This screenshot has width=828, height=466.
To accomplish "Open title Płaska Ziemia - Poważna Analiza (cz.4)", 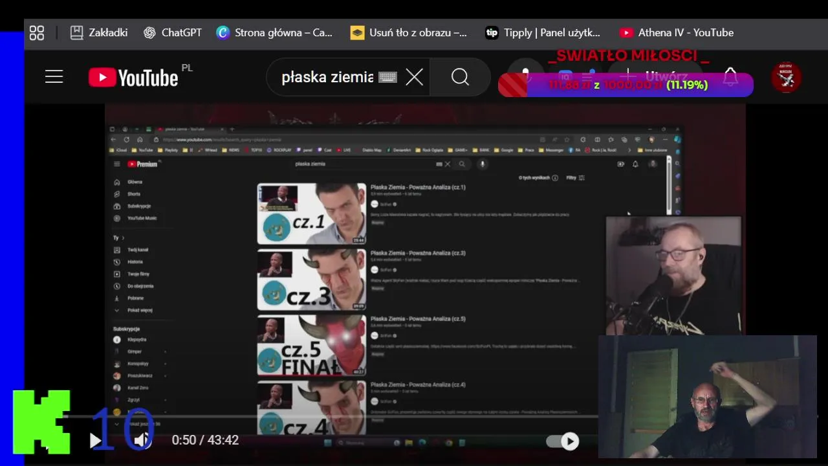I will pos(418,384).
